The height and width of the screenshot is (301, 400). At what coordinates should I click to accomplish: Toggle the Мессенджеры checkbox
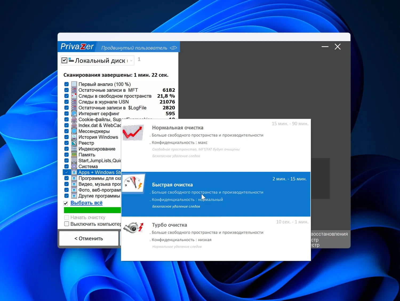tap(67, 131)
